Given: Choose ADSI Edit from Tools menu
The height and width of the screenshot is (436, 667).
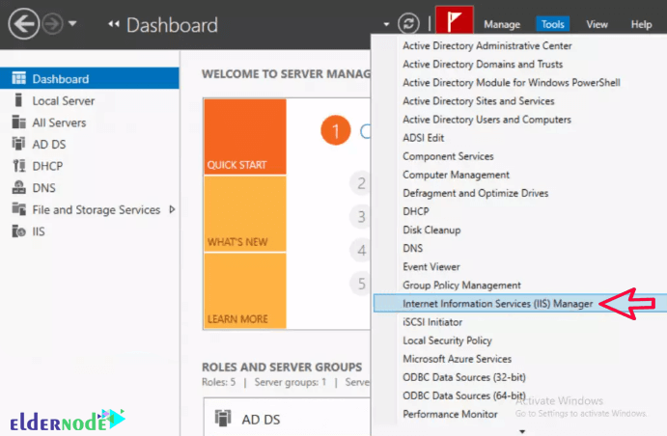Looking at the screenshot, I should point(423,138).
